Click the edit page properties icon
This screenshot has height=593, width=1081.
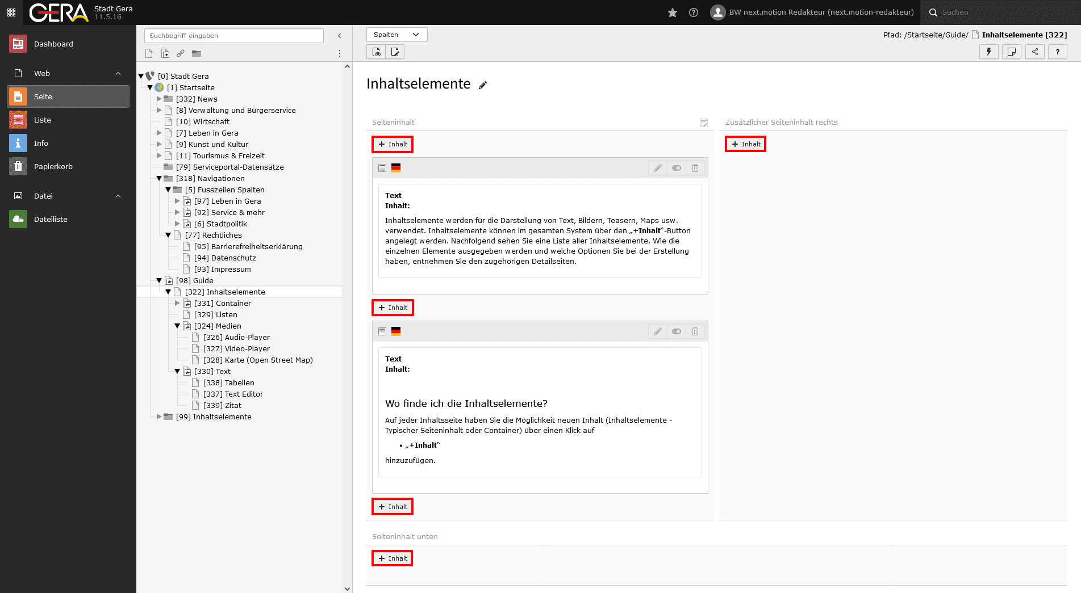click(395, 52)
